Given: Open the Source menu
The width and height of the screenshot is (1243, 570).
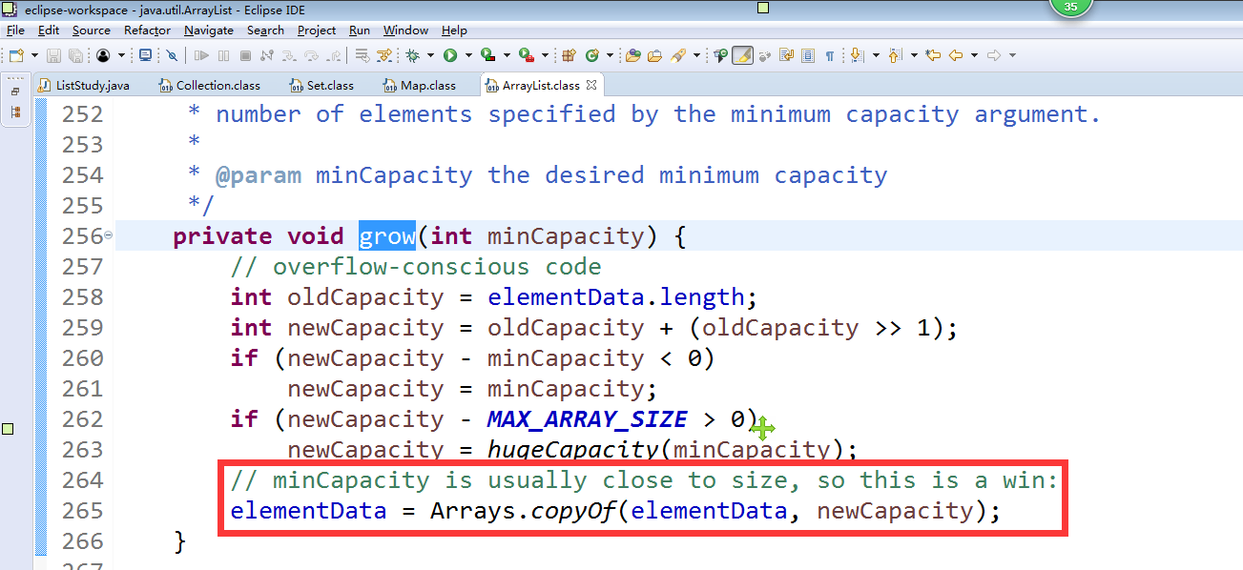Looking at the screenshot, I should tap(92, 31).
